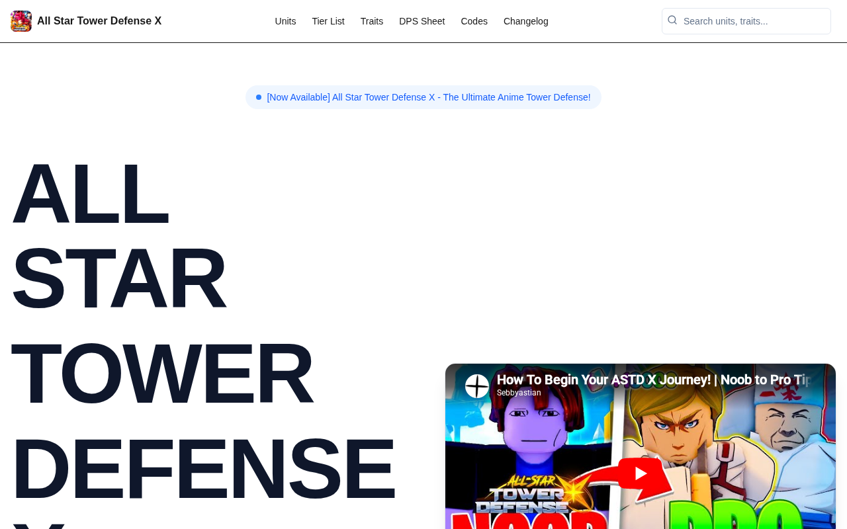Open the Now Available announcement banner
Viewport: 847px width, 529px height.
pos(423,97)
